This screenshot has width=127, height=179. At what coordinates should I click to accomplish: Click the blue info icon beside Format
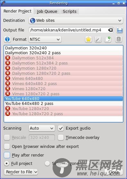pyautogui.click(x=7, y=39)
